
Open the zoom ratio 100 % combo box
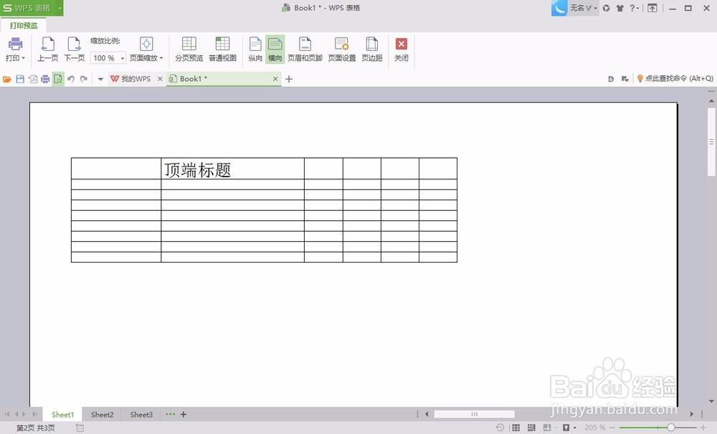(x=108, y=58)
